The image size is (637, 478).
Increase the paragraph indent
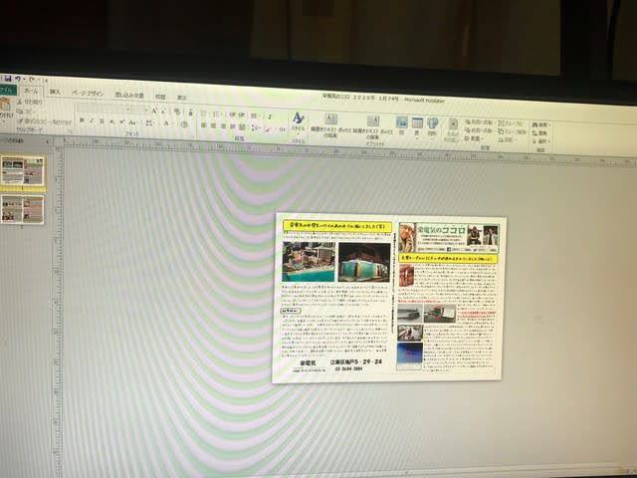click(242, 115)
